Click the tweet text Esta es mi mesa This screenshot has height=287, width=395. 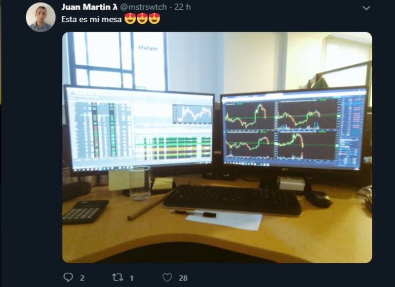91,19
